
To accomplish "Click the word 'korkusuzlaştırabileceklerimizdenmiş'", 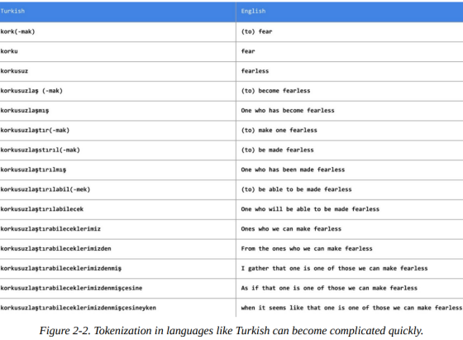I will pyautogui.click(x=61, y=269).
